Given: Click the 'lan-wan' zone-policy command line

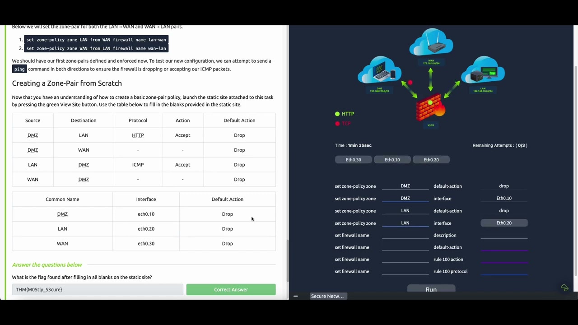Looking at the screenshot, I should click(x=96, y=40).
